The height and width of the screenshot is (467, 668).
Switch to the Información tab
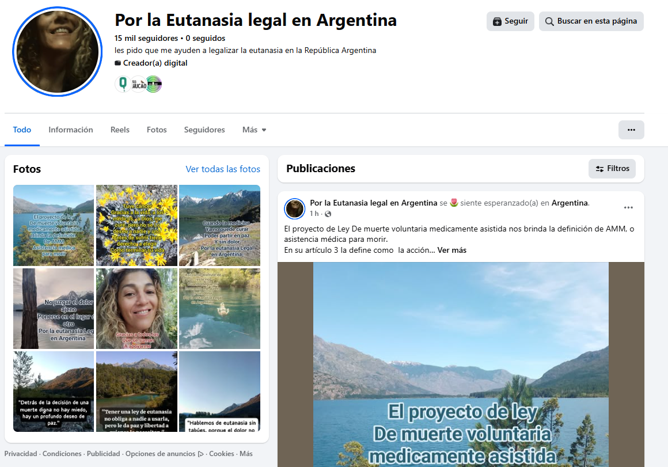point(71,130)
